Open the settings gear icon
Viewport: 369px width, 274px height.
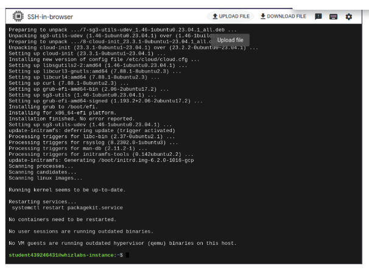pos(349,16)
